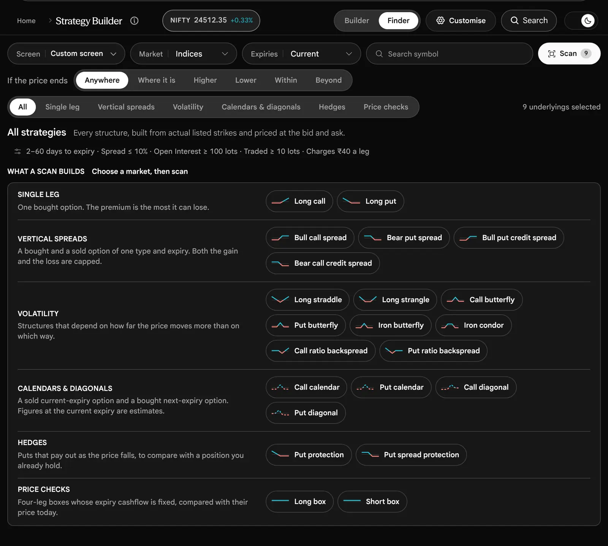
Task: Click the Short box payoff icon
Action: pyautogui.click(x=352, y=502)
